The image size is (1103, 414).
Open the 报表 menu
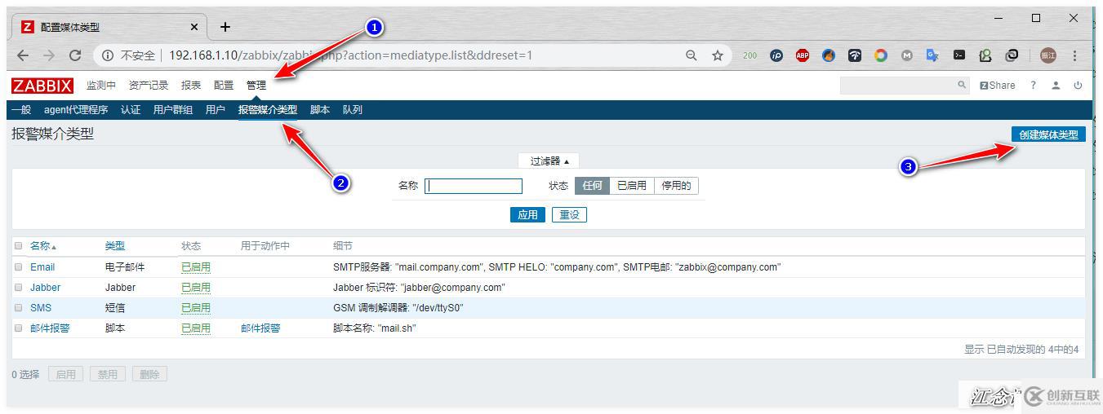coord(191,85)
